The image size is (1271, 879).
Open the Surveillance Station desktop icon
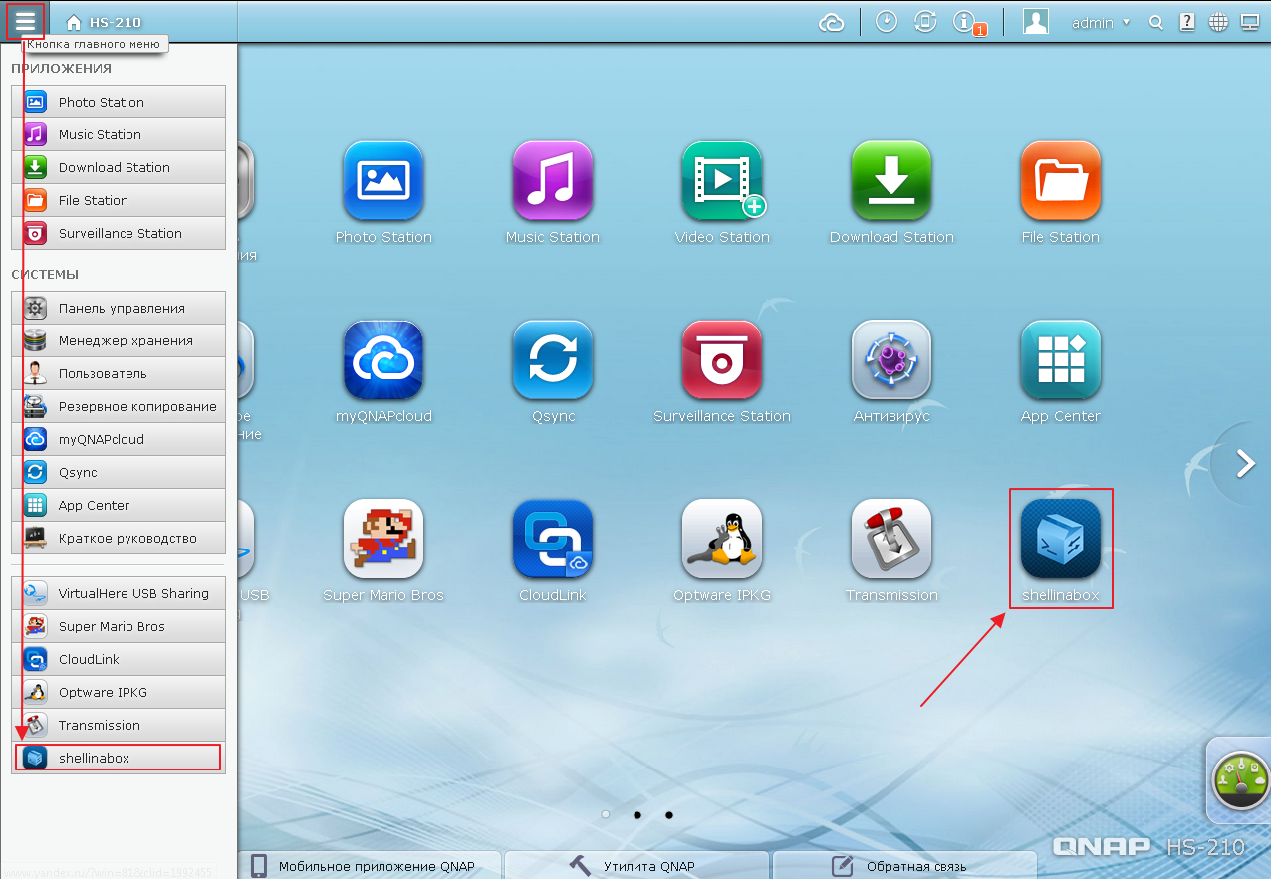point(722,360)
